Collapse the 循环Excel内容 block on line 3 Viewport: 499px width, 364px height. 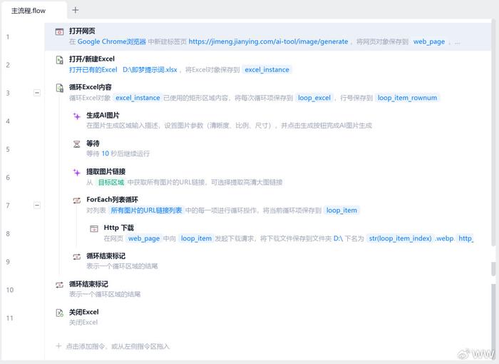click(x=37, y=93)
